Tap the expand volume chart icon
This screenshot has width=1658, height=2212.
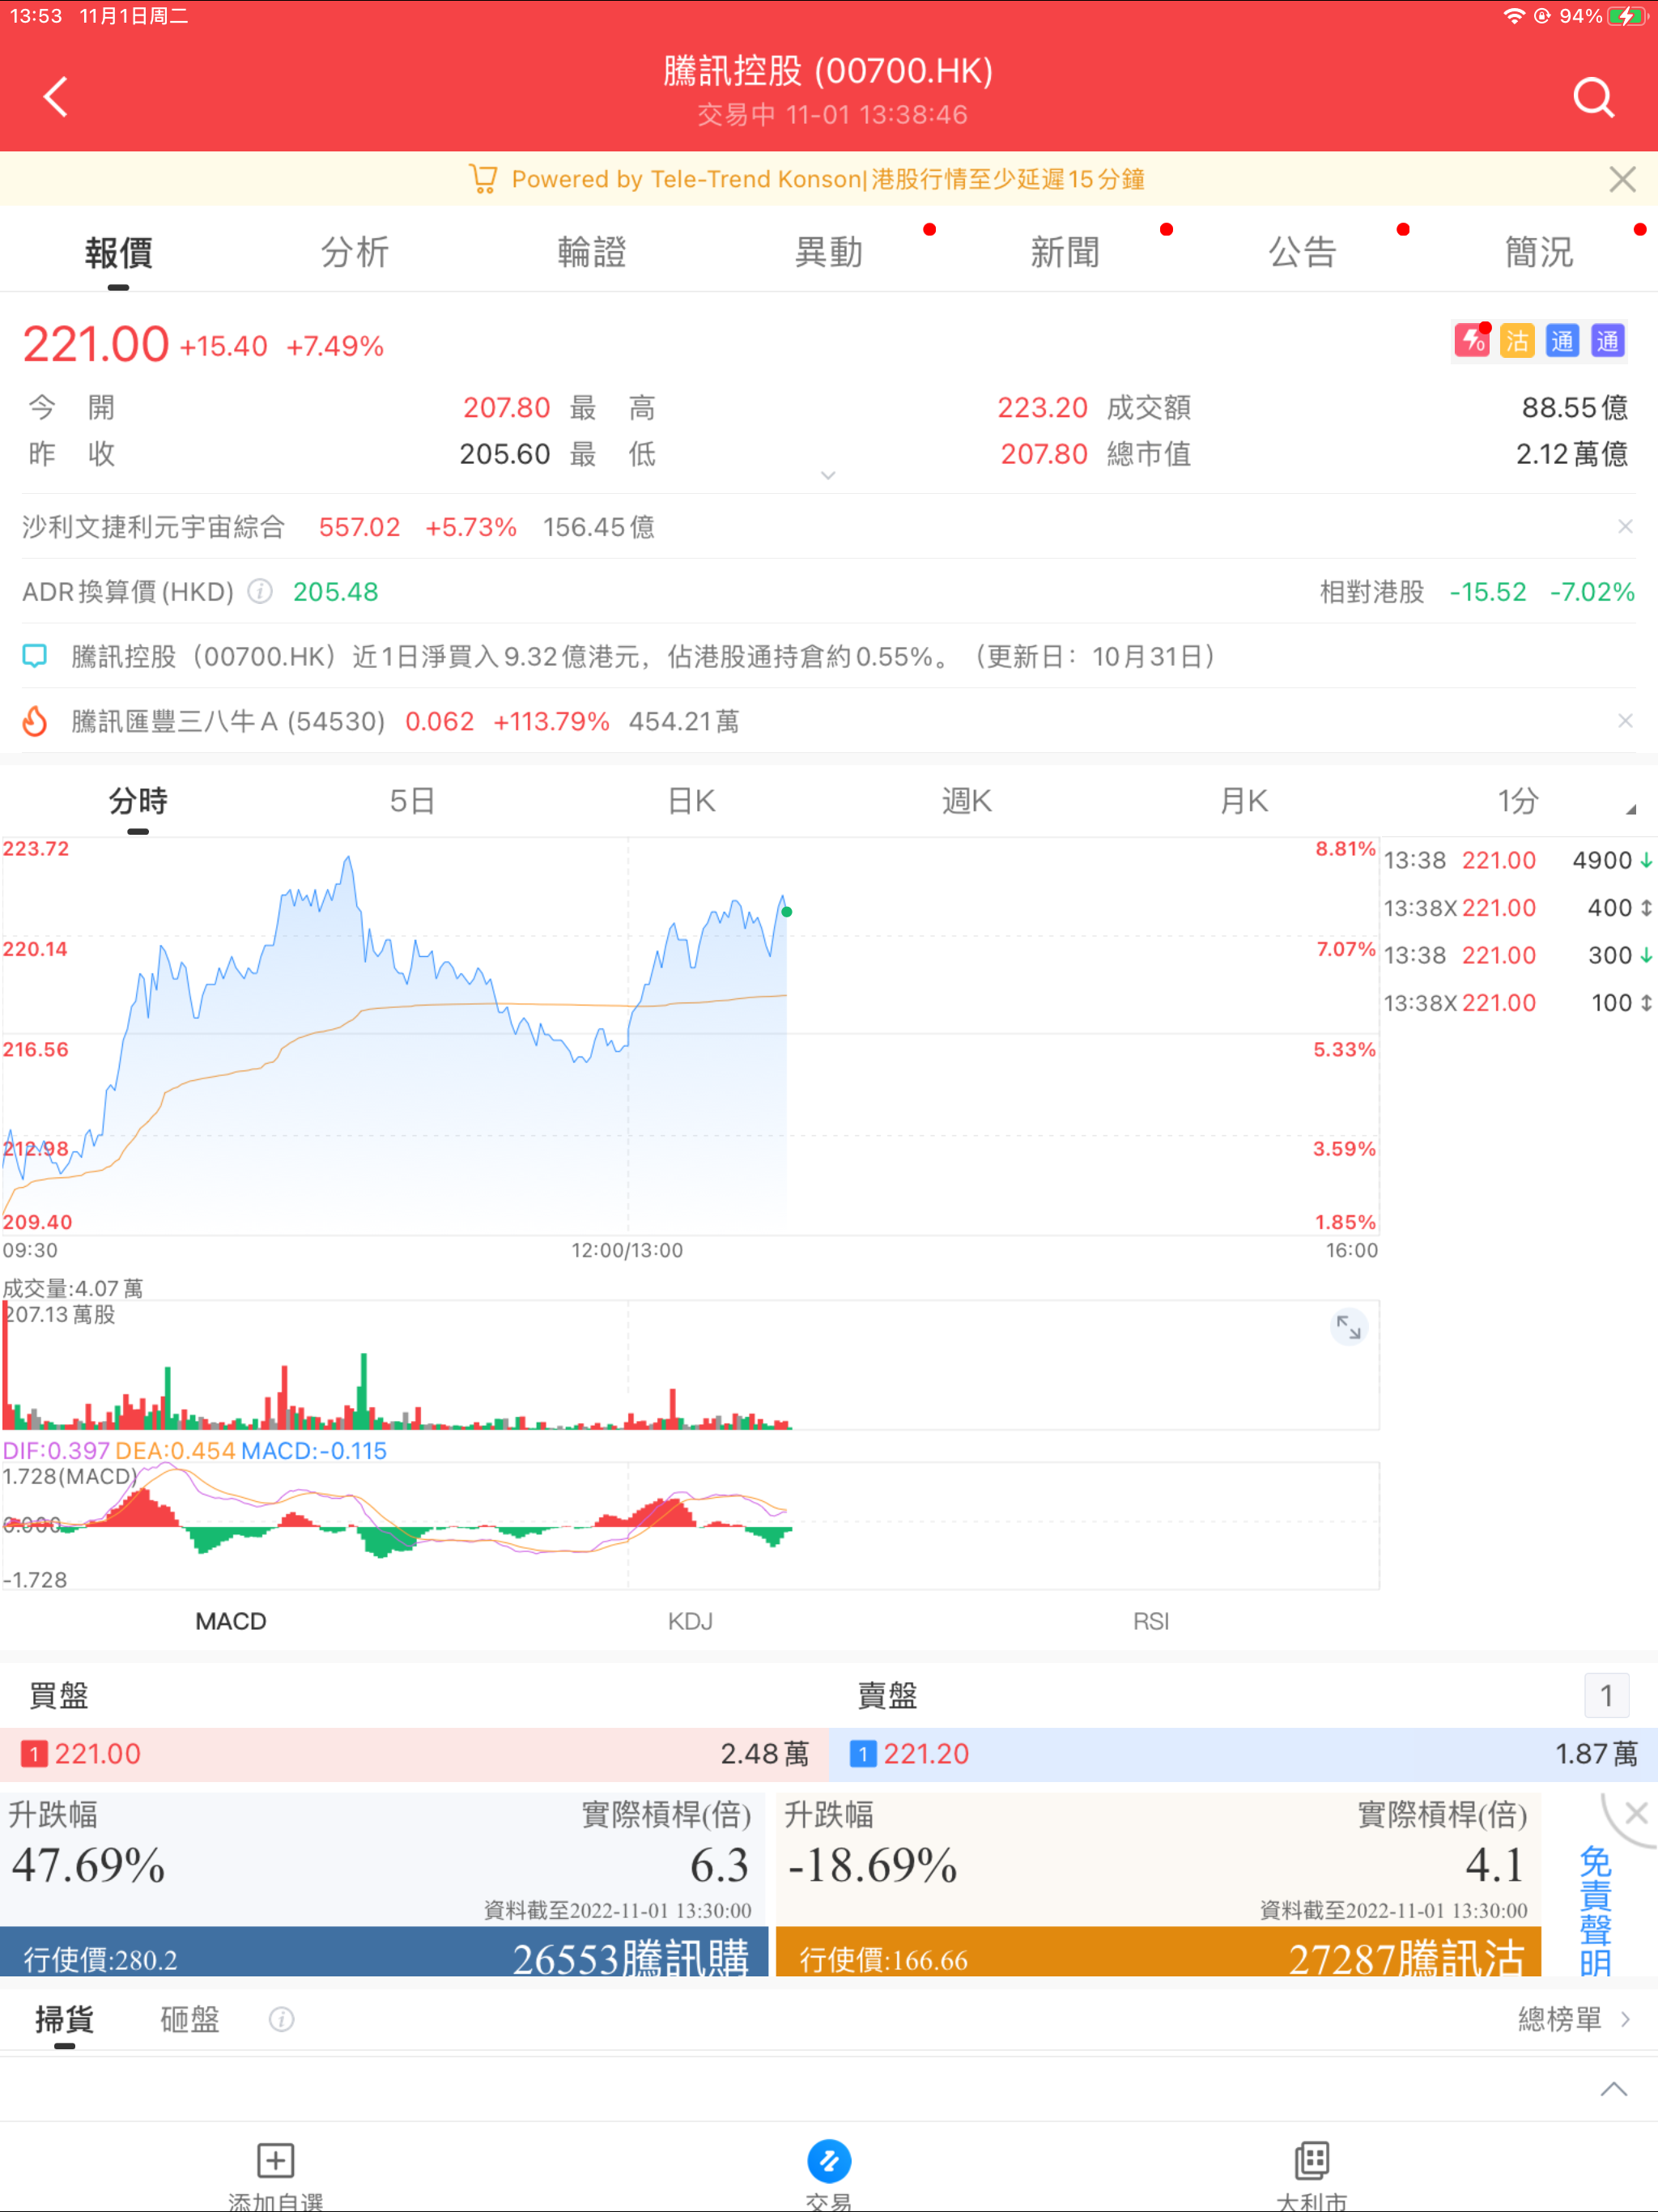coord(1348,1328)
